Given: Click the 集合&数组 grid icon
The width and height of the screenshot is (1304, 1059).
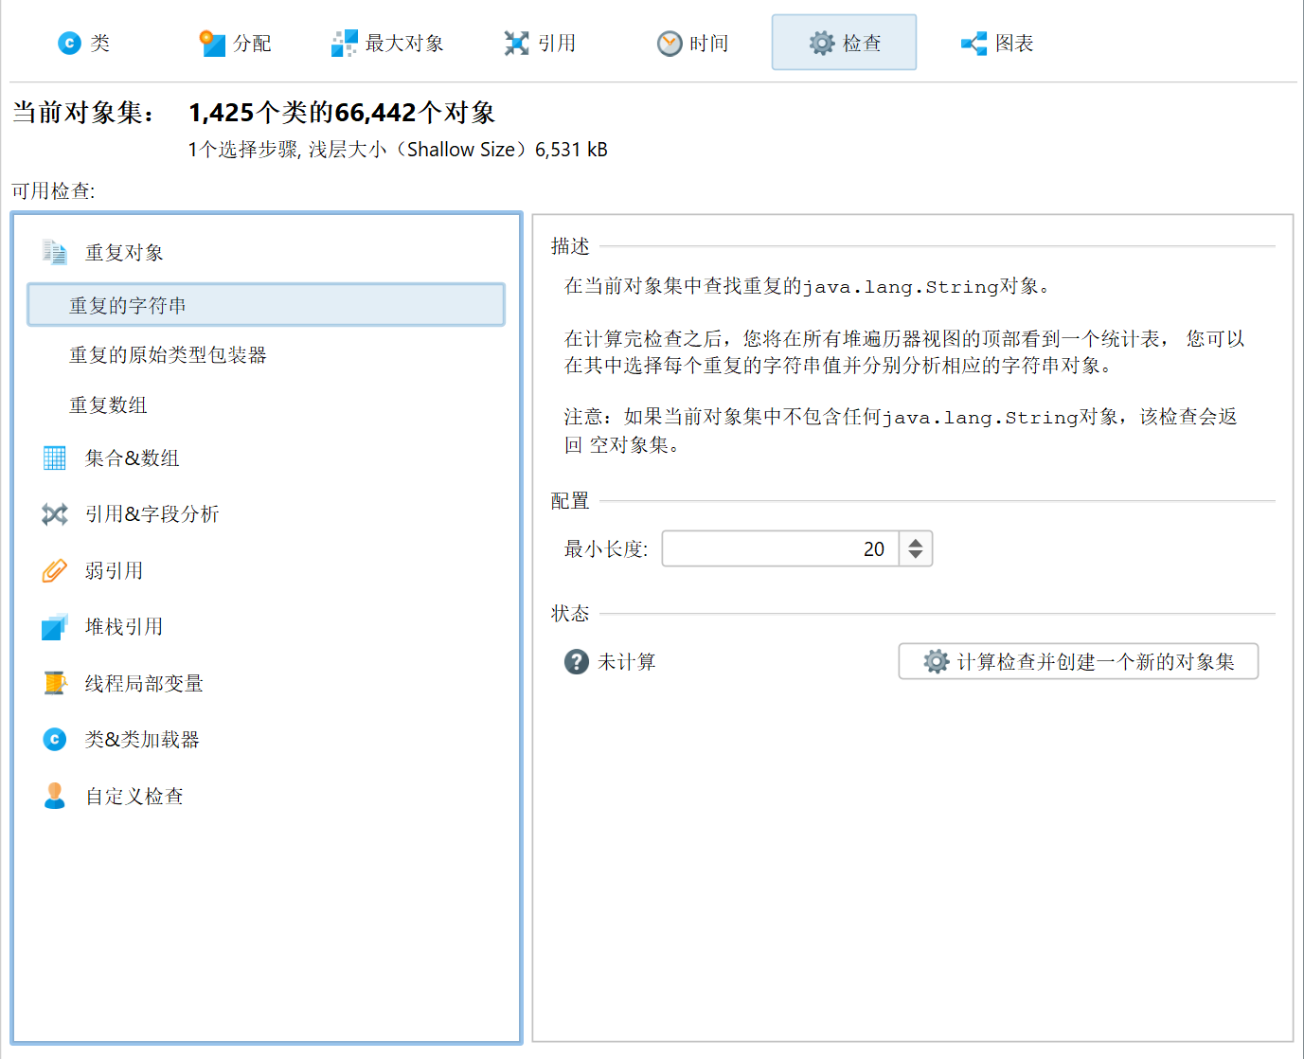Looking at the screenshot, I should tap(54, 458).
